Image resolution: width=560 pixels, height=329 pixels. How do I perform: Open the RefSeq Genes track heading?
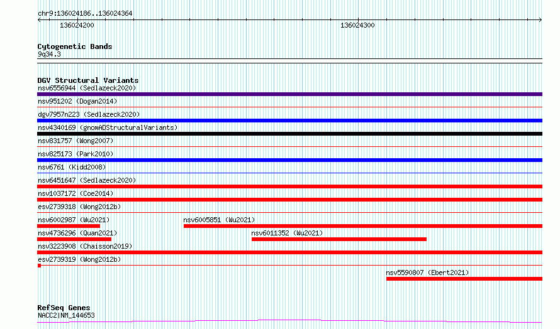(64, 308)
